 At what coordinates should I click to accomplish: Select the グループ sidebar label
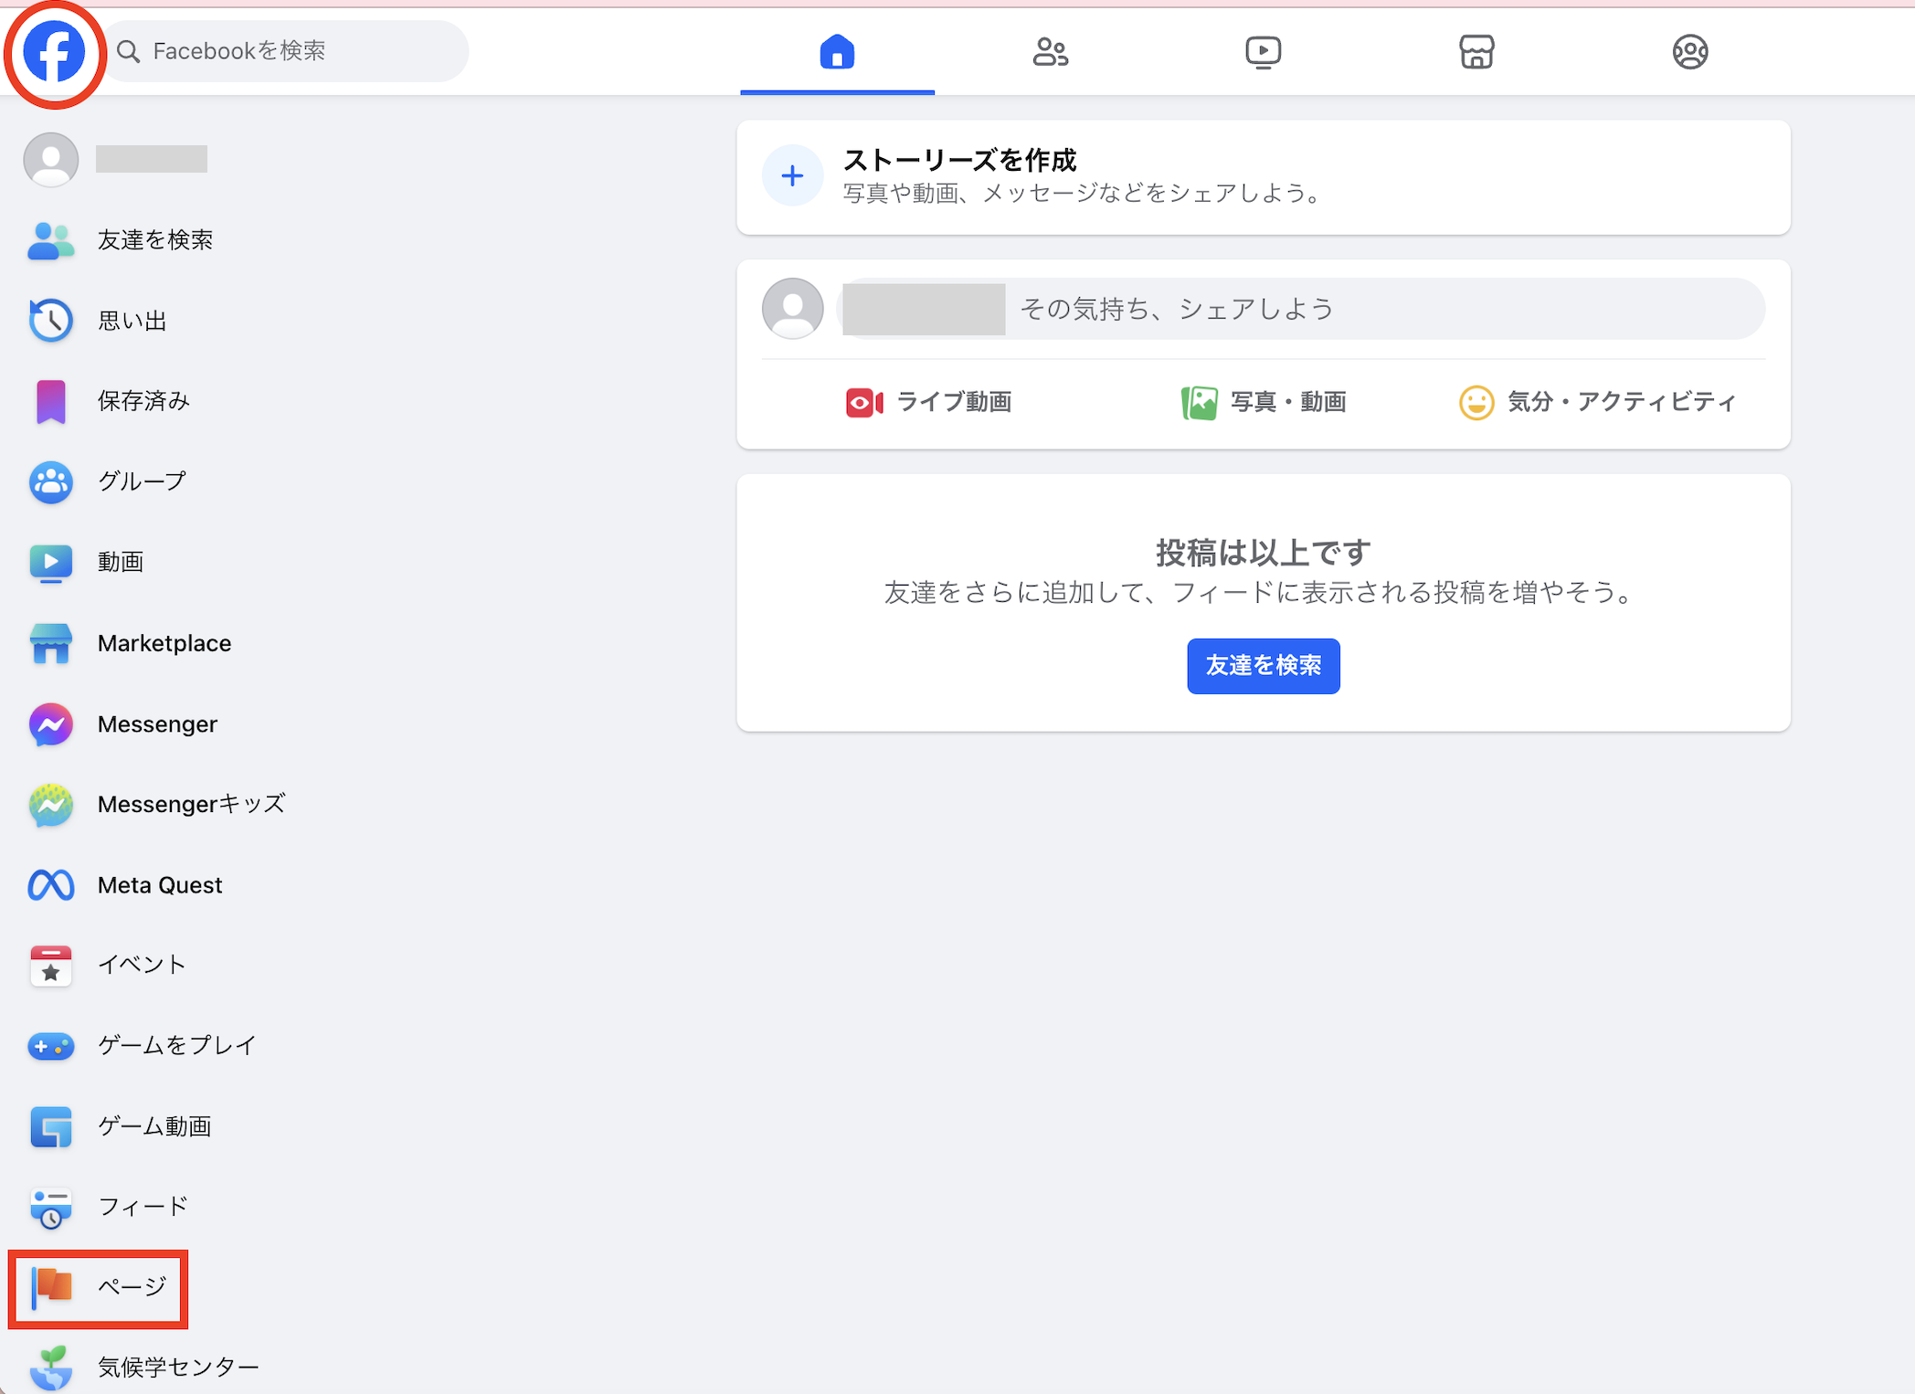pyautogui.click(x=143, y=481)
